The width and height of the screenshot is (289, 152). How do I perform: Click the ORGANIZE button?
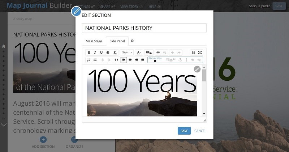point(74,143)
